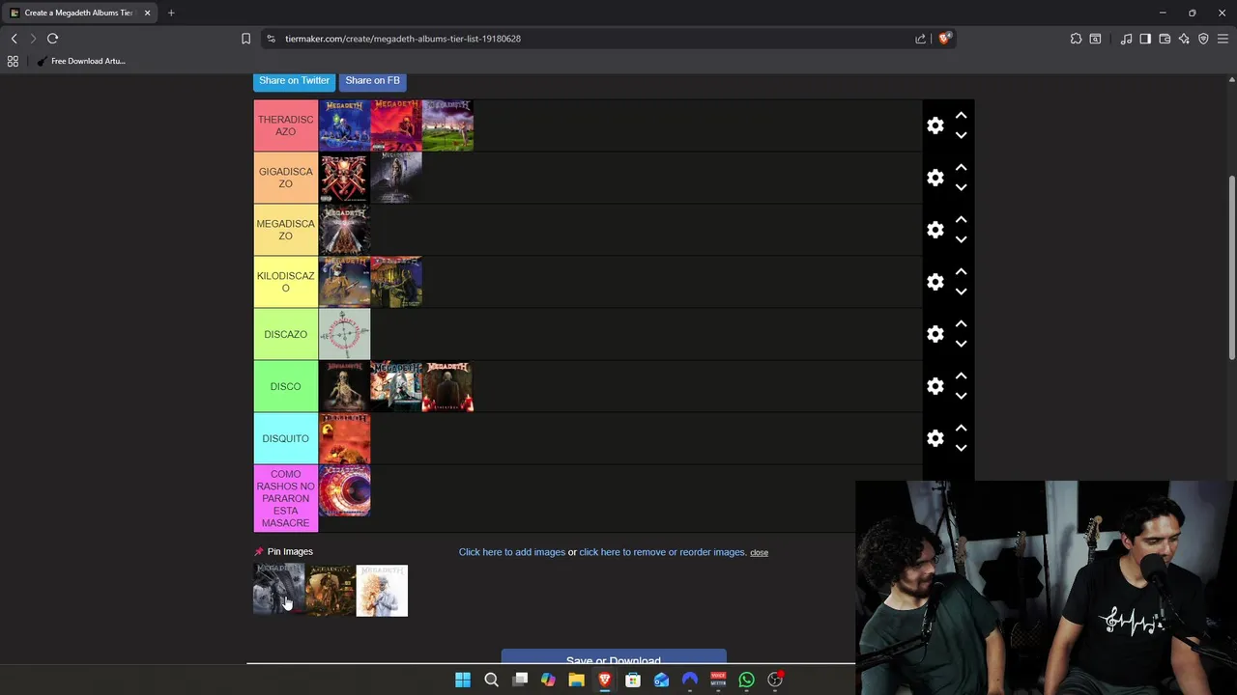The image size is (1237, 695).
Task: Open settings gear for MEGADISCAZO tier
Action: (x=935, y=230)
